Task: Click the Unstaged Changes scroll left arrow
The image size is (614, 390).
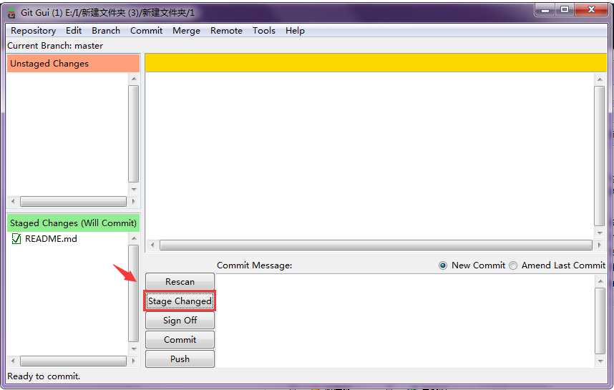Action: click(x=13, y=201)
